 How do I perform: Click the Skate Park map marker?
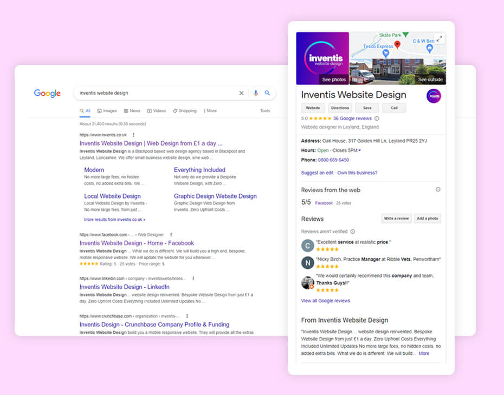406,34
